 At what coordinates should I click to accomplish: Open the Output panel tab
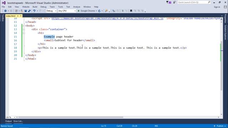9,121
